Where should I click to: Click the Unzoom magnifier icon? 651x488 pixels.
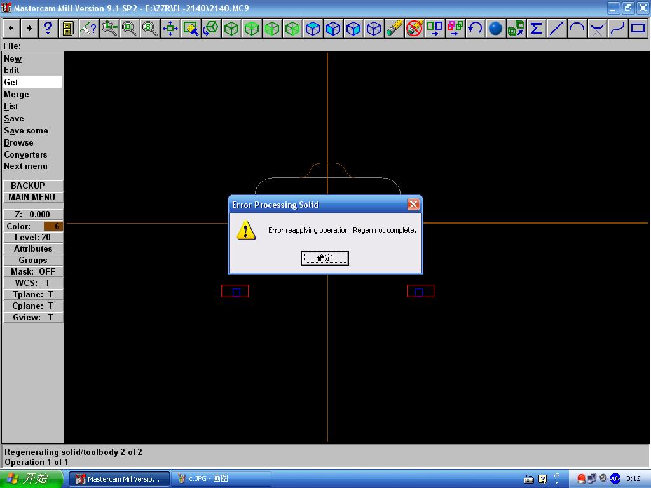click(130, 29)
